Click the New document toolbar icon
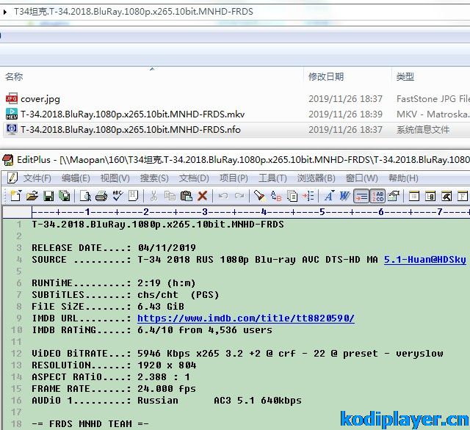The width and height of the screenshot is (470, 430). [15, 196]
